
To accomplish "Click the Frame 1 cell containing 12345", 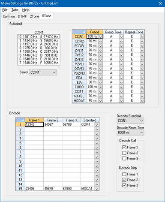I will [34, 124].
